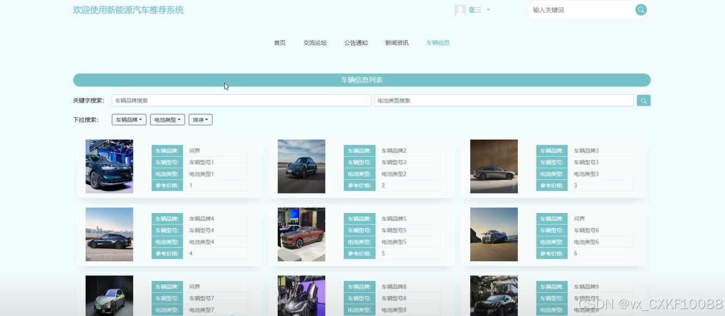The width and height of the screenshot is (725, 316).
Task: Click the 车辆型号4 value
Action: click(202, 230)
